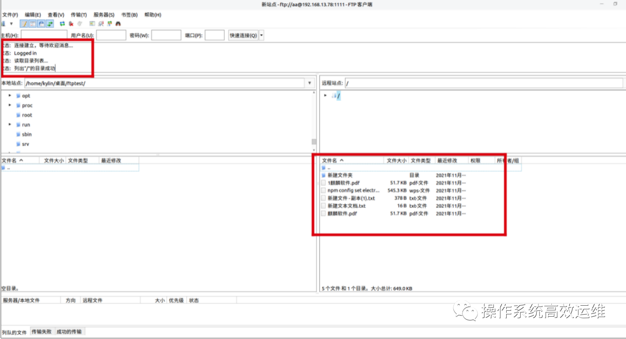
Task: Sort local files by 文件名 column
Action: click(20, 161)
